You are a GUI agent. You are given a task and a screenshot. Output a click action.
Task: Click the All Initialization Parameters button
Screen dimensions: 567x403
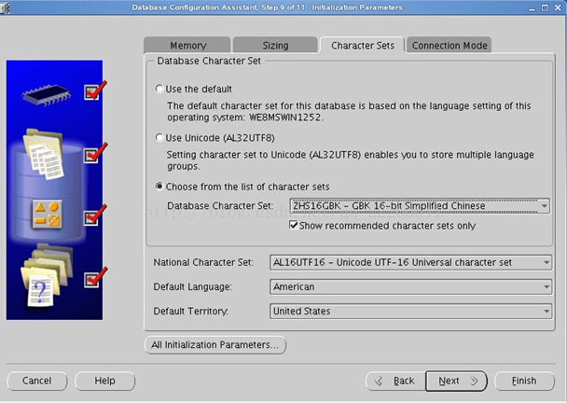pos(215,345)
